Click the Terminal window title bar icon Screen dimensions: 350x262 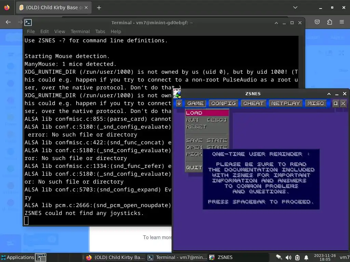click(28, 23)
